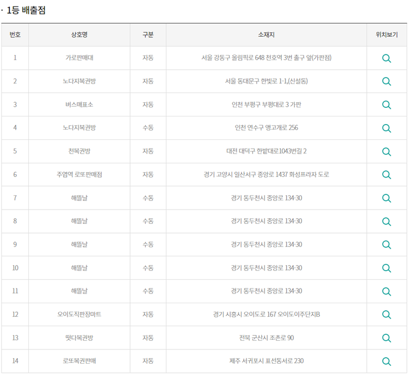Viewport: 408px width, 374px height.
Task: Select row number 13
Action: (x=15, y=338)
